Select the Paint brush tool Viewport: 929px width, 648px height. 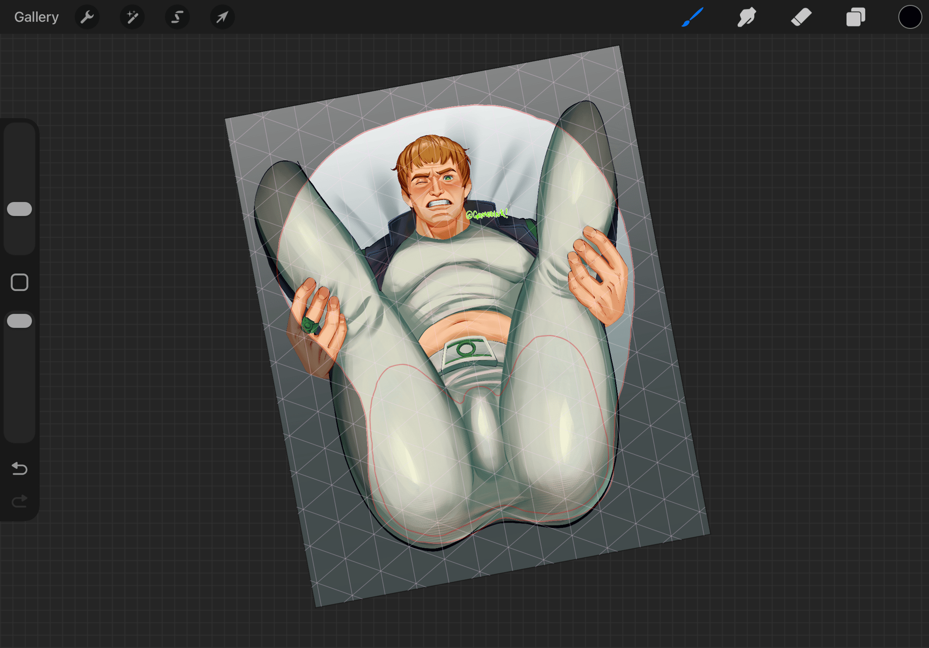[x=692, y=17]
